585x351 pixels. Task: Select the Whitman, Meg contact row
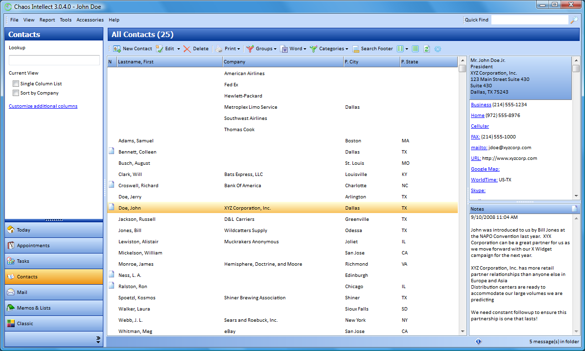pos(283,331)
